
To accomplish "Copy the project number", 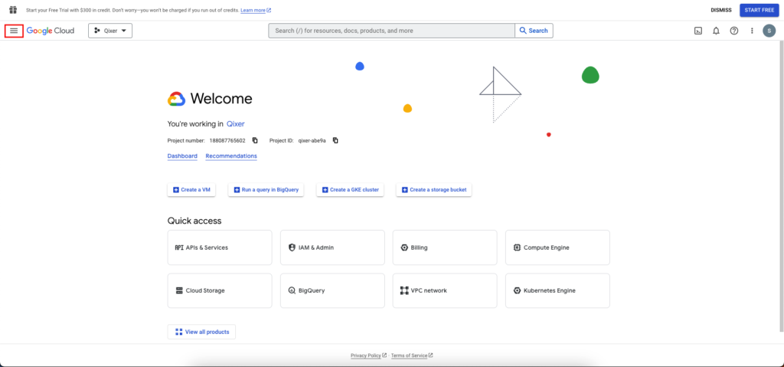I will tap(255, 141).
